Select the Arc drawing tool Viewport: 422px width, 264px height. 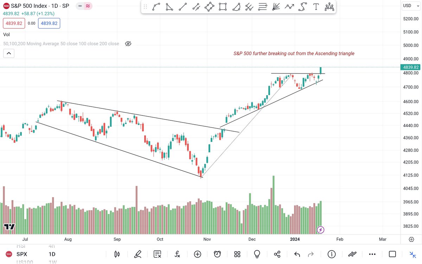[x=156, y=7]
